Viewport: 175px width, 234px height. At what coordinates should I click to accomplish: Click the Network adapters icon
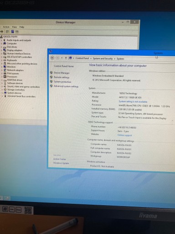(x=5, y=70)
